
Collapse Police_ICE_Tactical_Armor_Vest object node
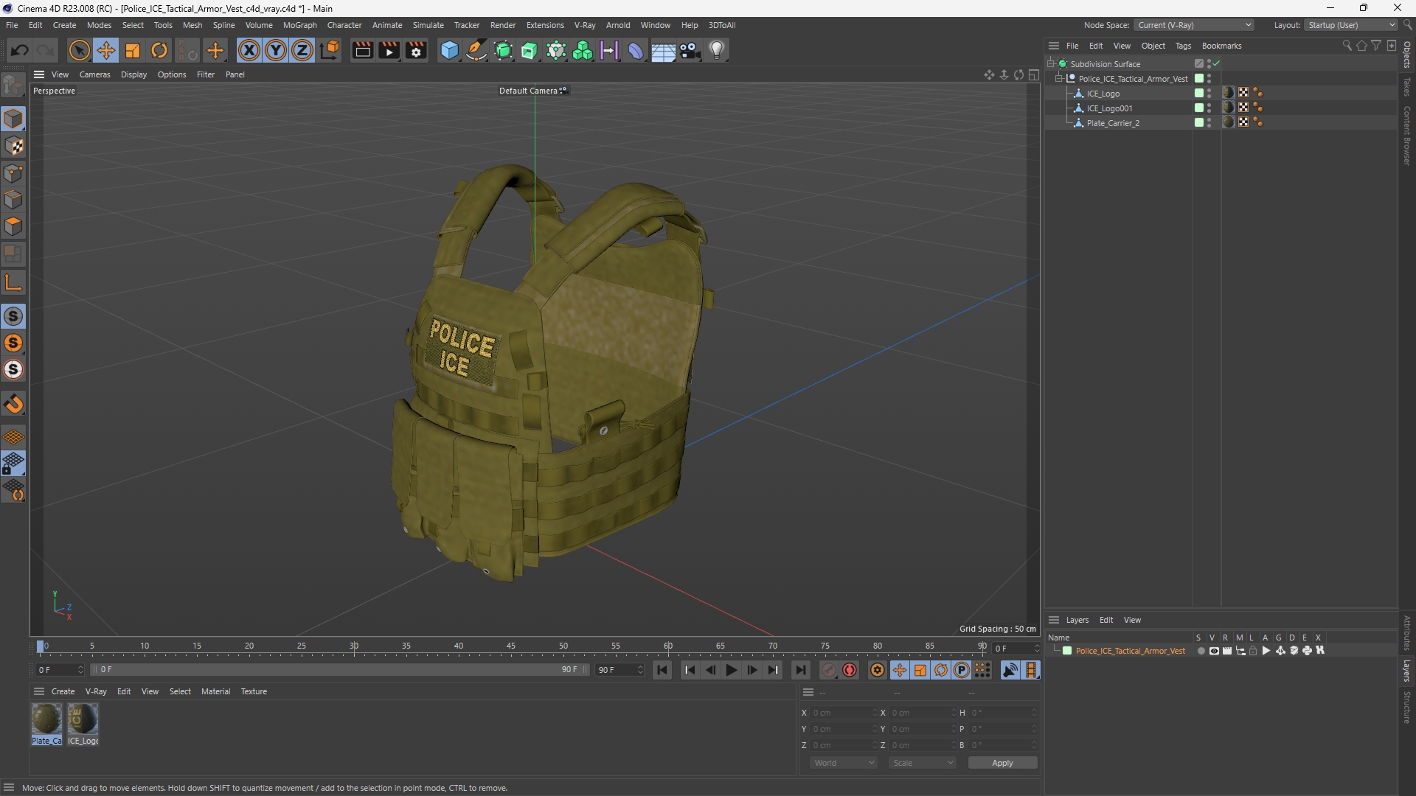tap(1059, 78)
